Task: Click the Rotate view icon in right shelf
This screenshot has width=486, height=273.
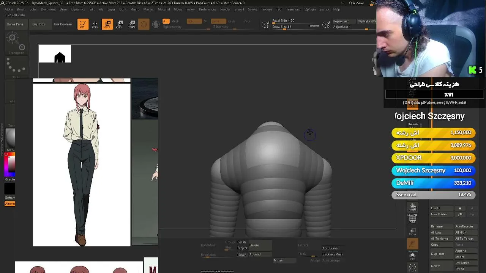Action: tap(413, 207)
